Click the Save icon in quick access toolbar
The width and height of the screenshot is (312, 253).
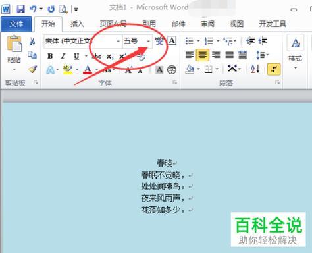click(21, 9)
